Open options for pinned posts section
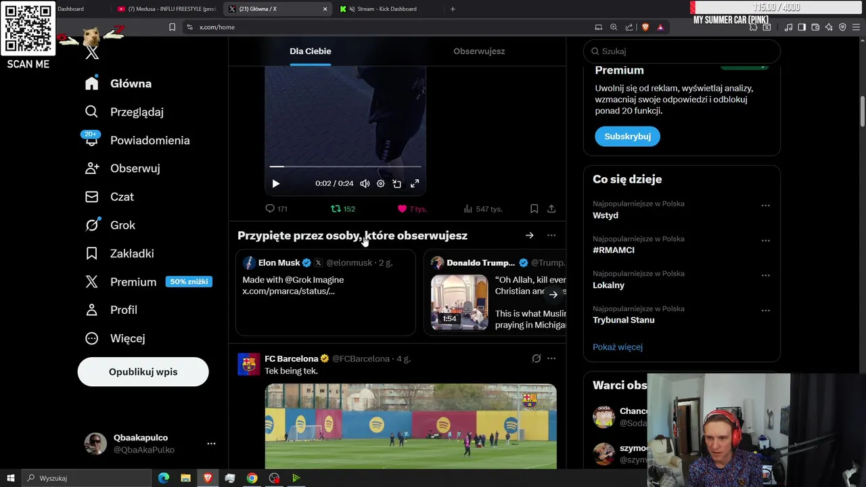 tap(551, 235)
